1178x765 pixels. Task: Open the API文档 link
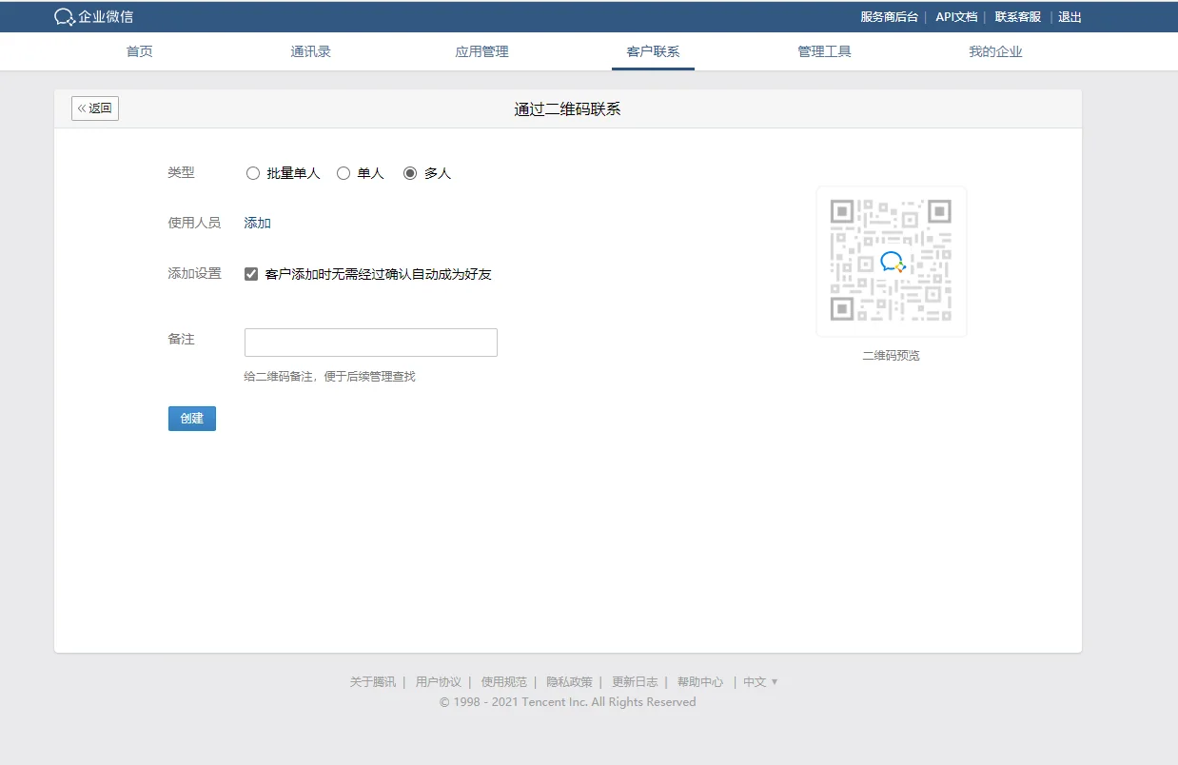(956, 17)
